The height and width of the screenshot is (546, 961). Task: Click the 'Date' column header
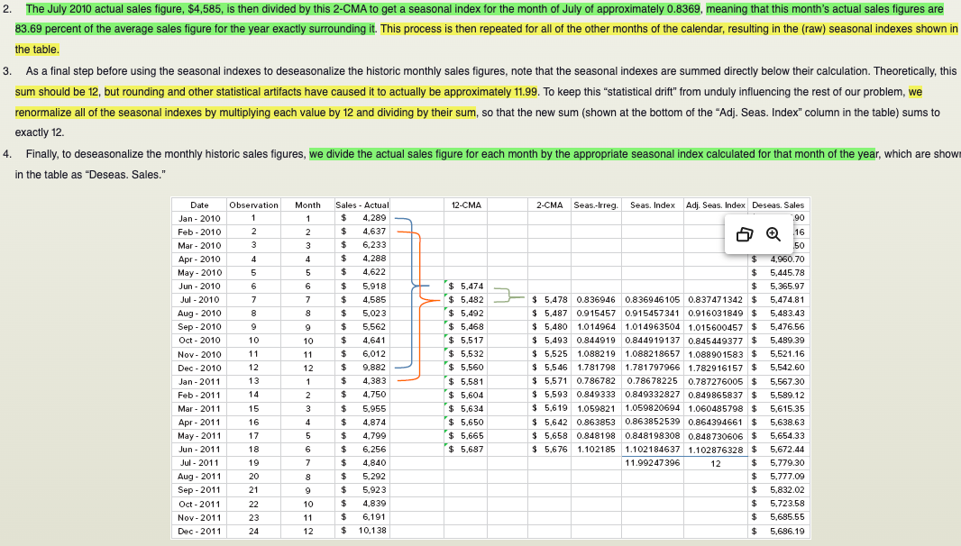(x=199, y=205)
